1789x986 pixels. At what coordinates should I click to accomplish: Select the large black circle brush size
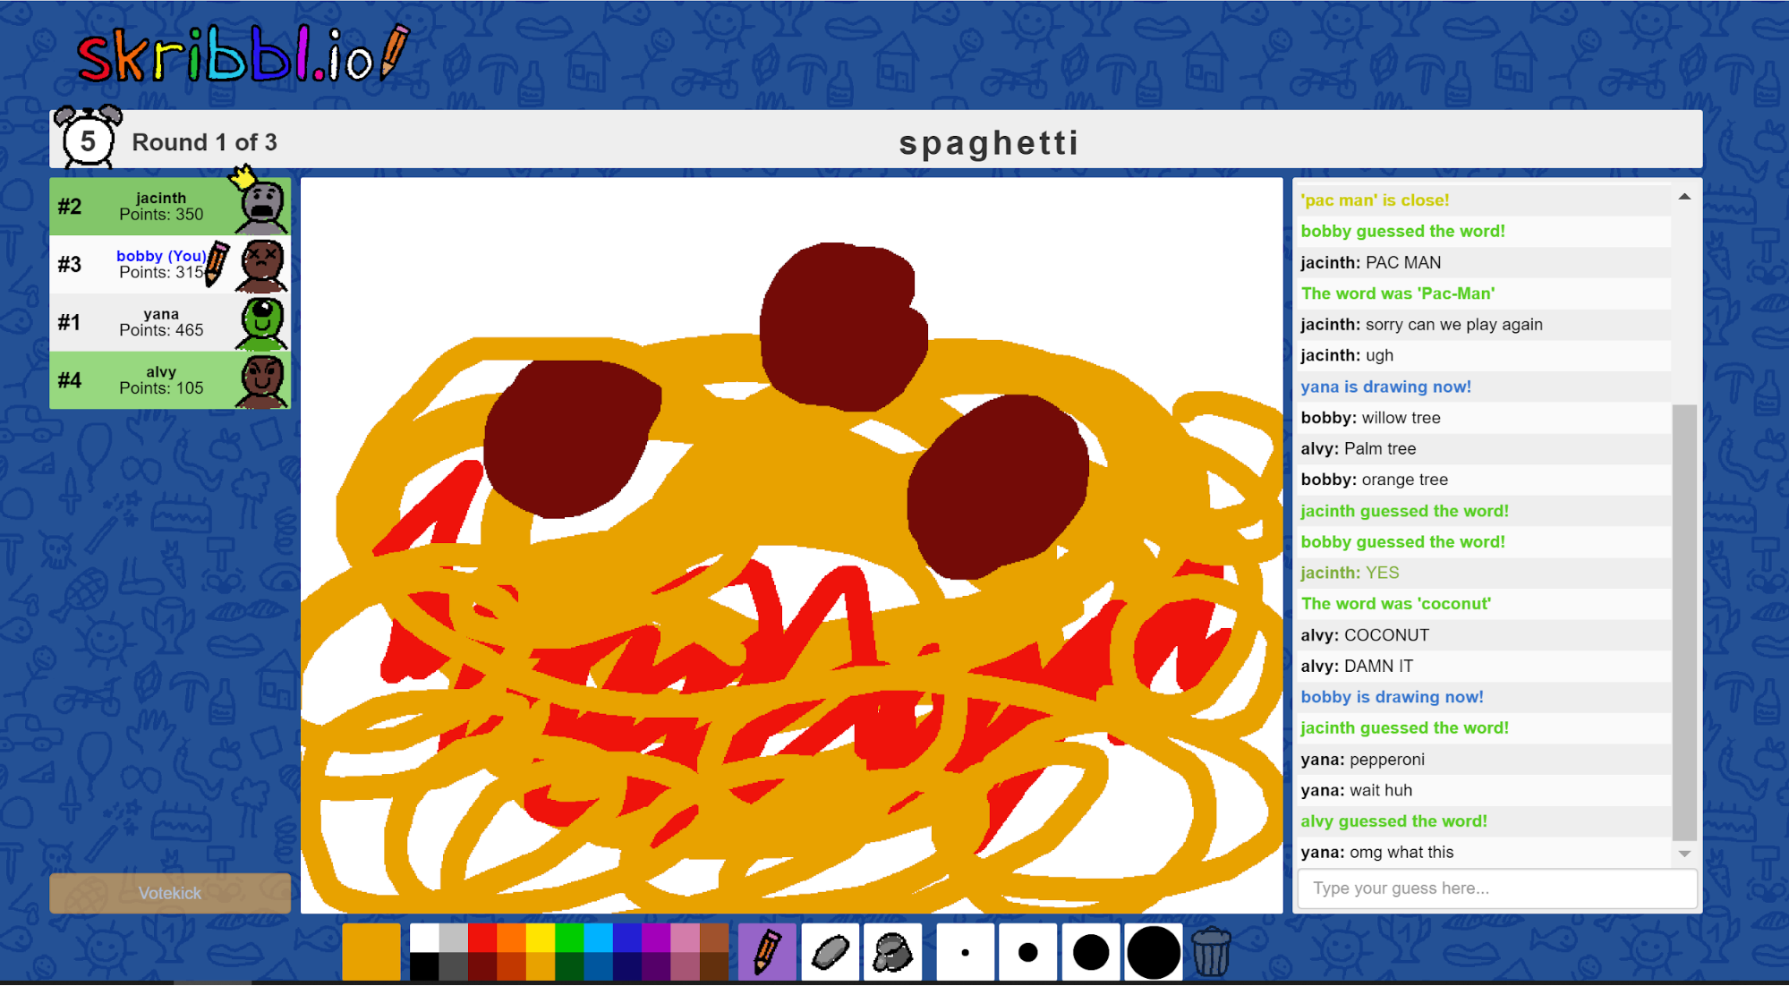click(x=1154, y=953)
